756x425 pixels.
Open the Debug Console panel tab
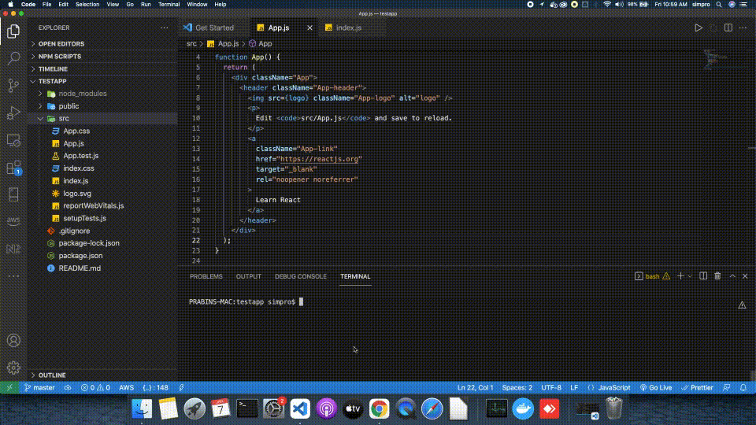tap(300, 276)
